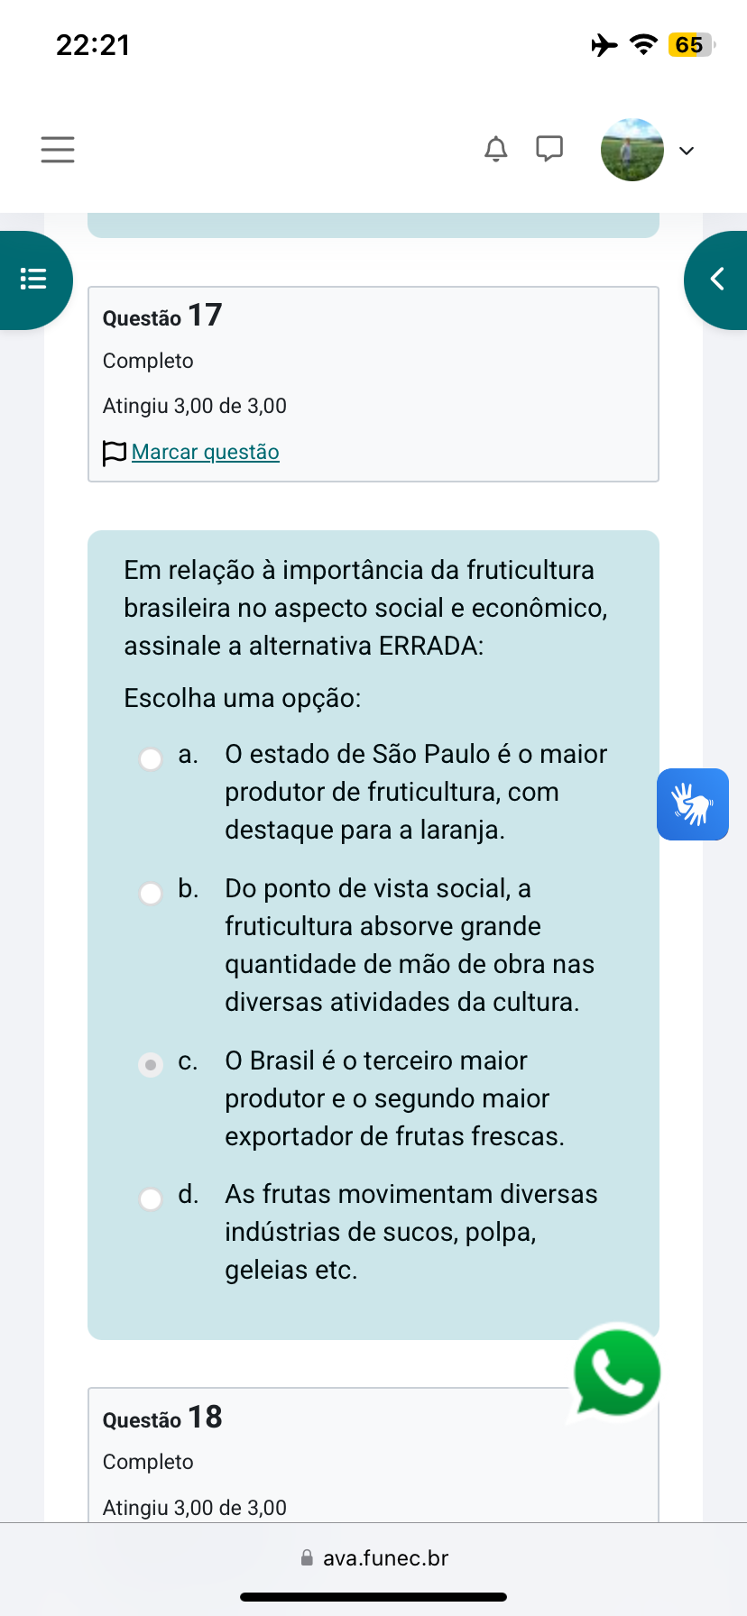Open the notifications bell
This screenshot has height=1616, width=747.
click(495, 149)
